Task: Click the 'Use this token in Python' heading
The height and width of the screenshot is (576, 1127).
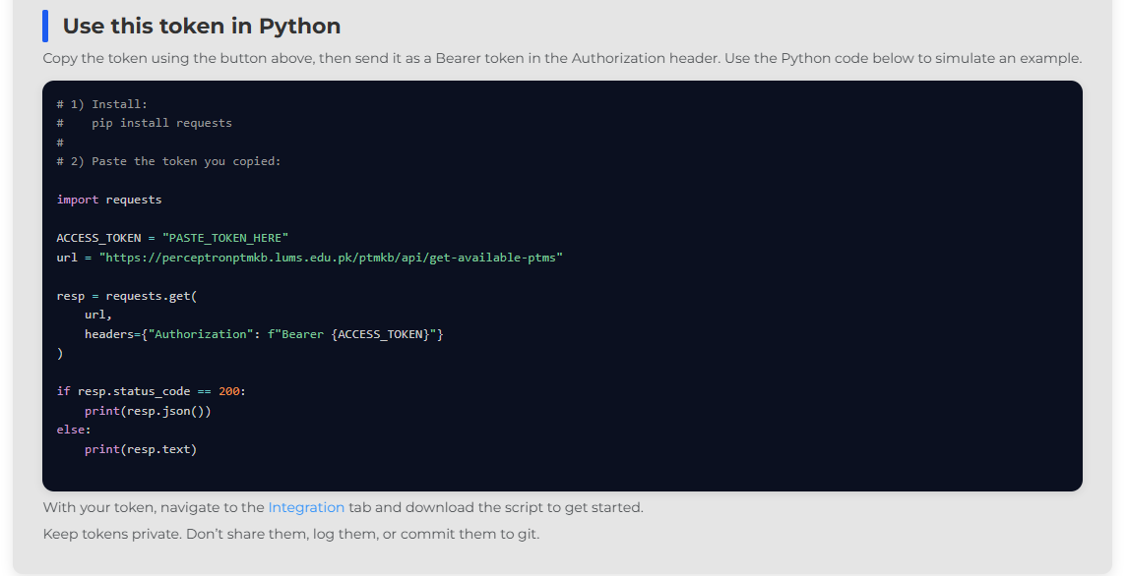Action: (201, 26)
